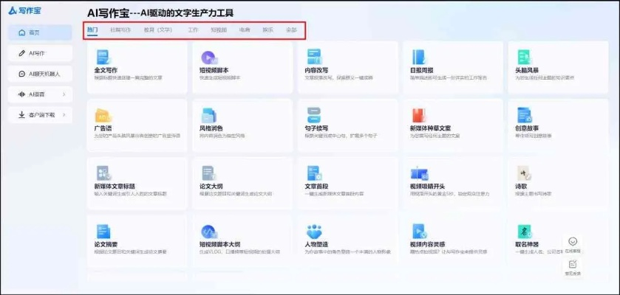Open the 短视频脚本 play icon
Screen dimensions: 620x295
[x=209, y=58]
